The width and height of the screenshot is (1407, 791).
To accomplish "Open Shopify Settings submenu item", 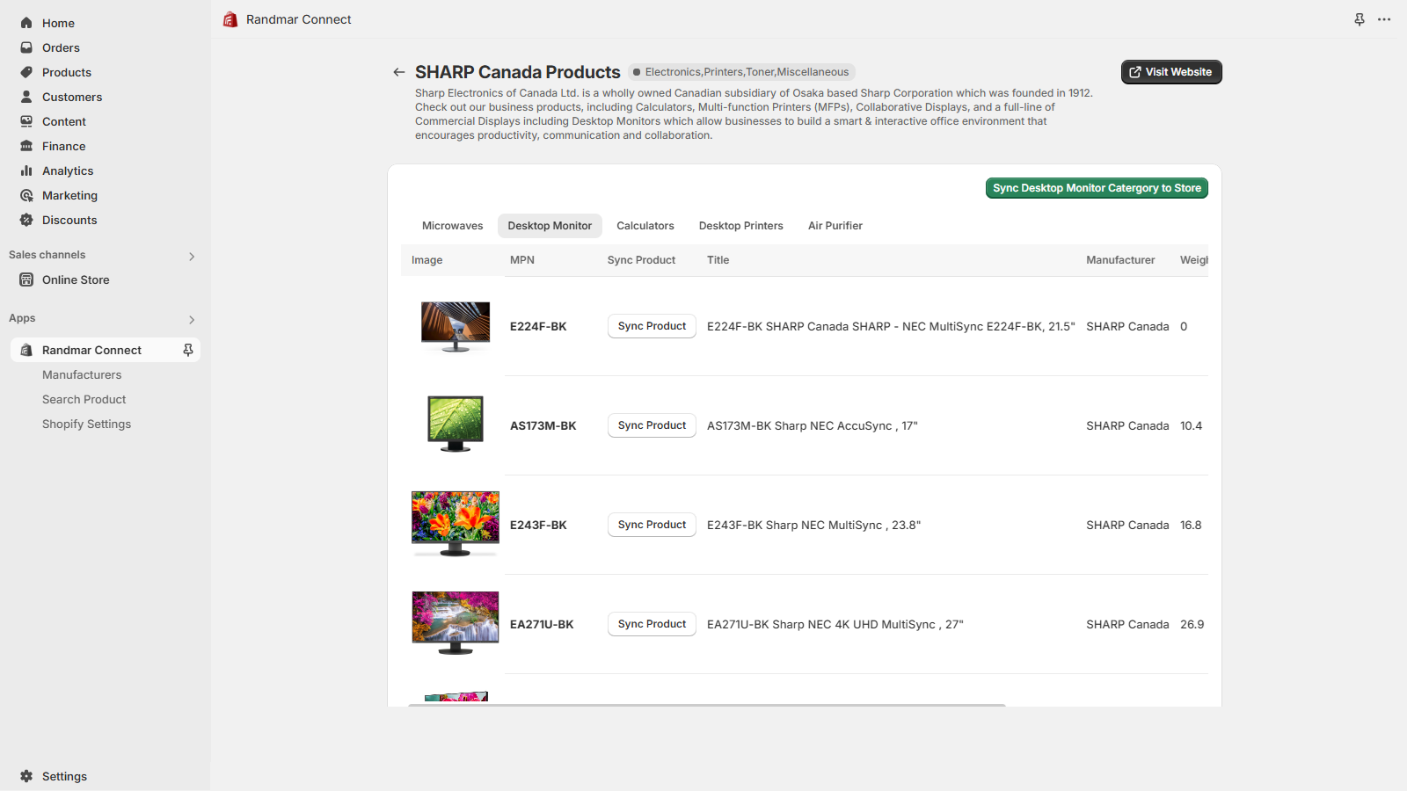I will coord(86,424).
